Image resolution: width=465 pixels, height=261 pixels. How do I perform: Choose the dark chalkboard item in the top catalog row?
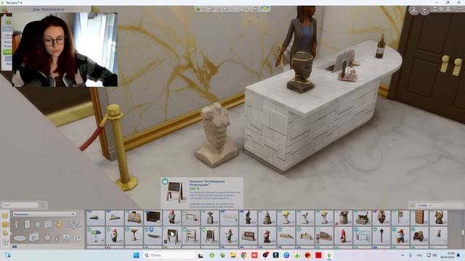coord(153,217)
